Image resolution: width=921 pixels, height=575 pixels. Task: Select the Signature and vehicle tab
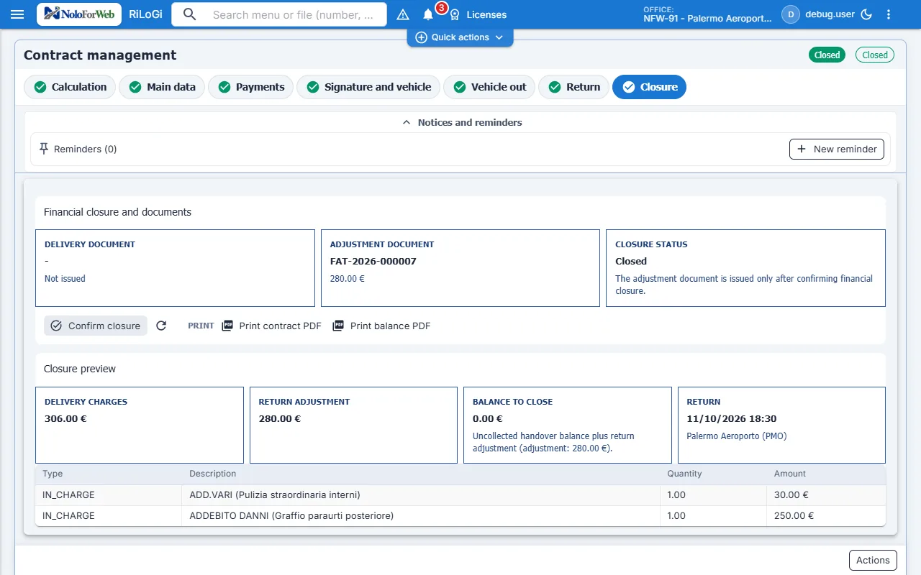[368, 87]
